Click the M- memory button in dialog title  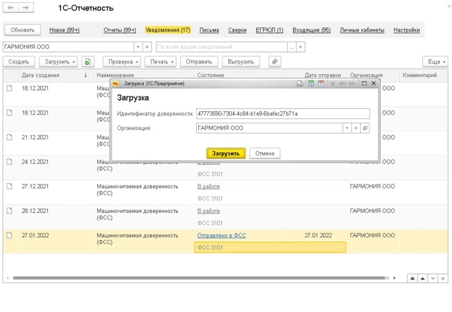click(x=352, y=83)
